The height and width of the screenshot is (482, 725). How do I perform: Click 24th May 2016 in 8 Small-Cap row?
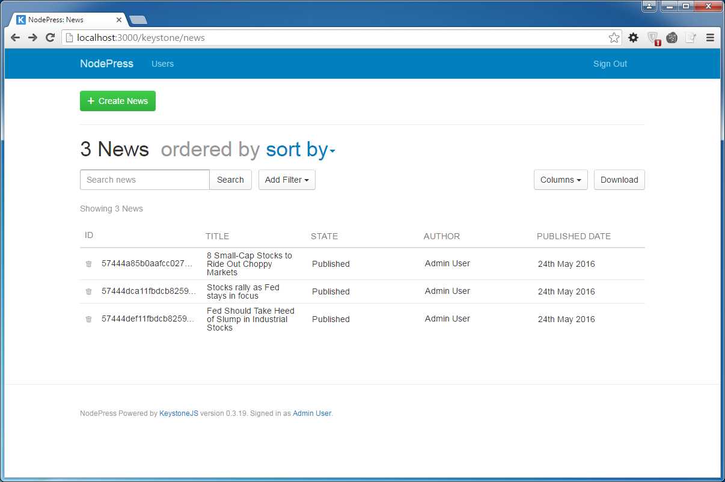(566, 264)
